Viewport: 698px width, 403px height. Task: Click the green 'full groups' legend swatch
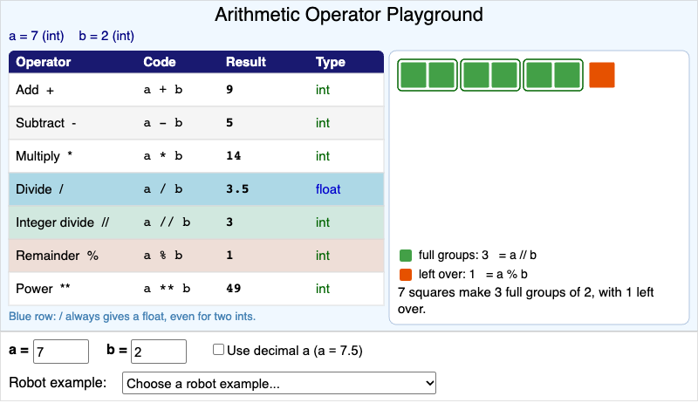(x=406, y=256)
